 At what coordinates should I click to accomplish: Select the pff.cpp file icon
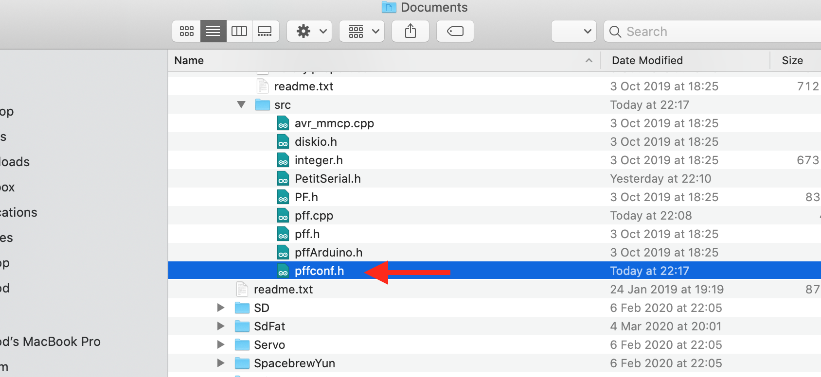coord(283,216)
